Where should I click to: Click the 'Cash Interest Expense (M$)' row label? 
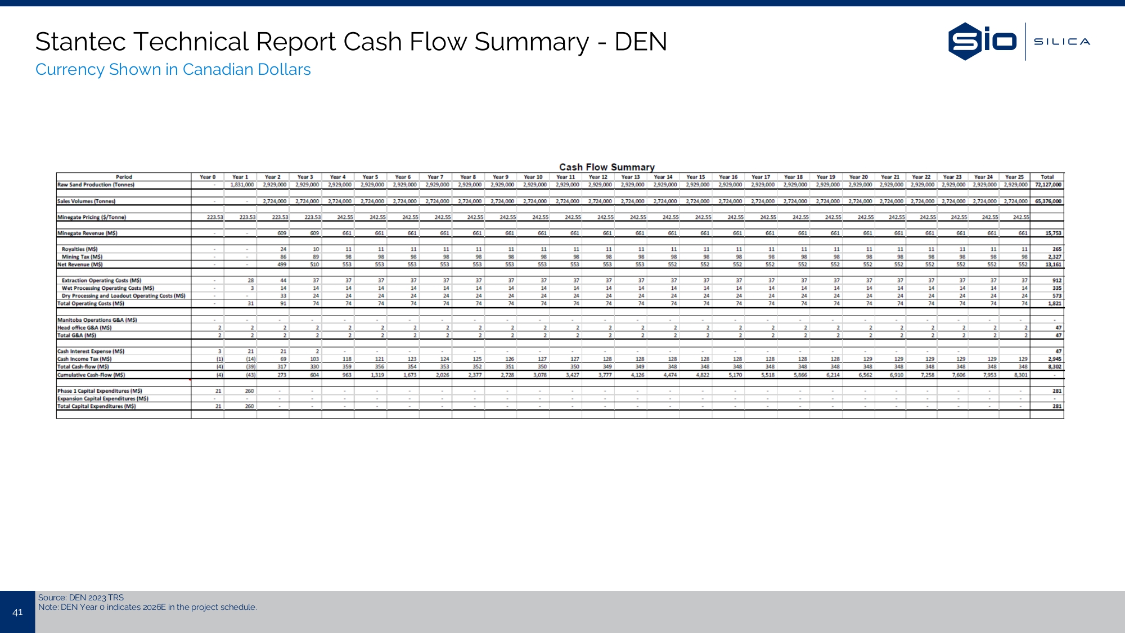(91, 351)
